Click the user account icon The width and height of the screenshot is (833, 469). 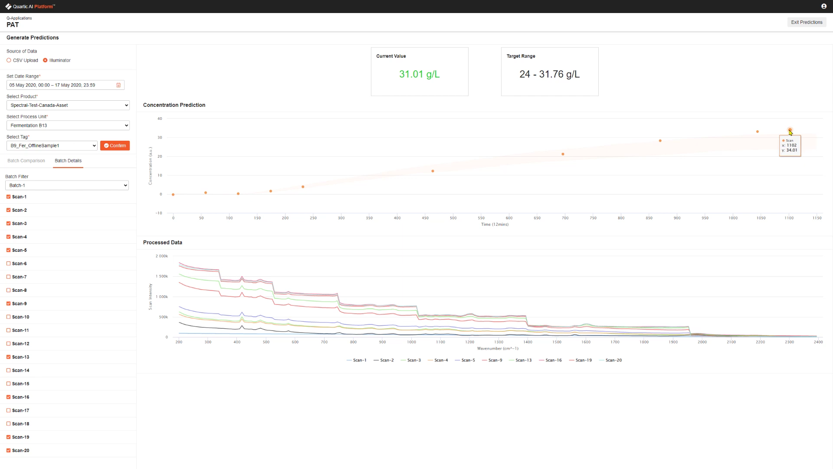(823, 6)
